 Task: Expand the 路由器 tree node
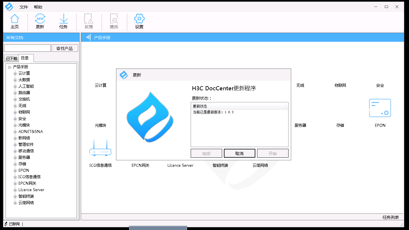click(x=15, y=93)
